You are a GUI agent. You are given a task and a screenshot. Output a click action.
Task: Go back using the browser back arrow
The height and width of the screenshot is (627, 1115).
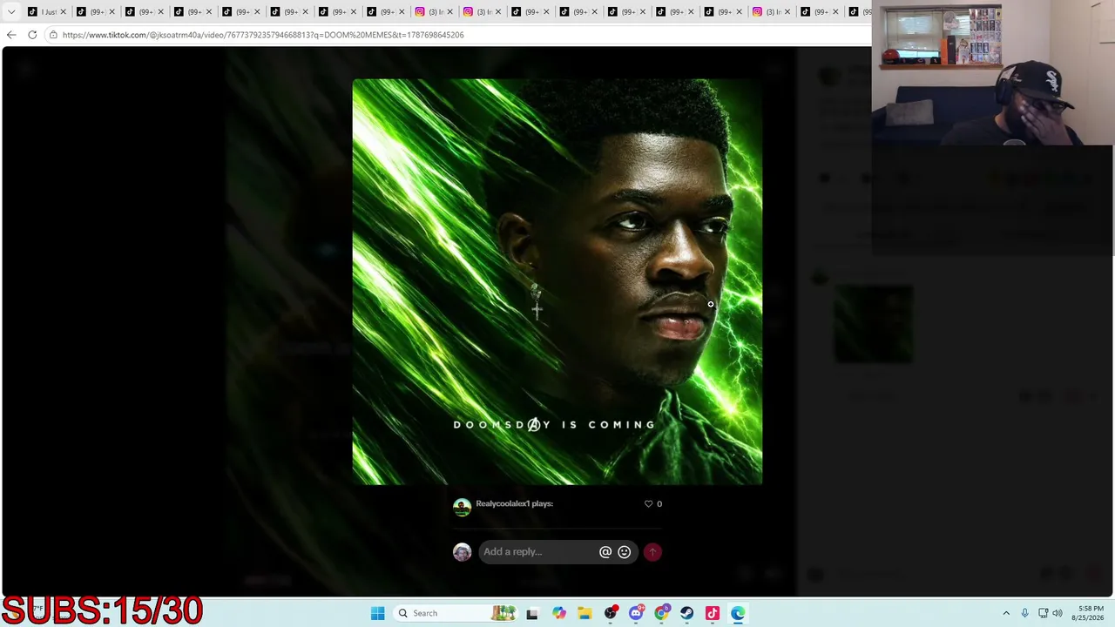(x=10, y=35)
